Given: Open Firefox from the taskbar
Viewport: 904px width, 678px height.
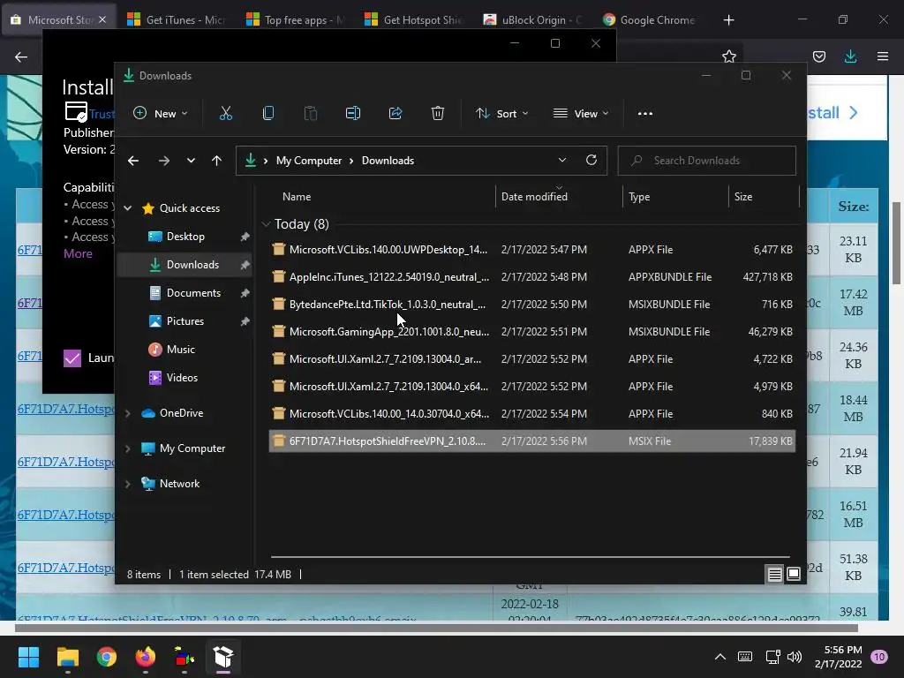Looking at the screenshot, I should (146, 657).
